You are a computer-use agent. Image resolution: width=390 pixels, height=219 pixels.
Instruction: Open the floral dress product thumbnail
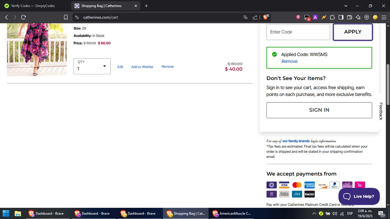point(37,49)
